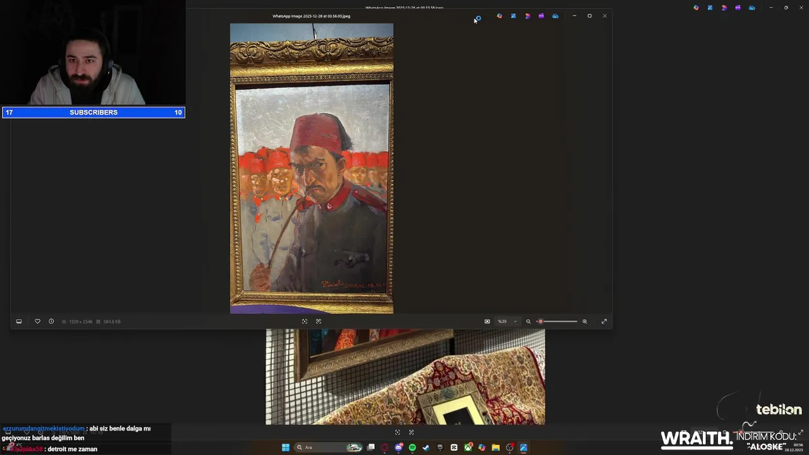
Task: Open Epic Games Launcher from taskbar
Action: [x=440, y=447]
